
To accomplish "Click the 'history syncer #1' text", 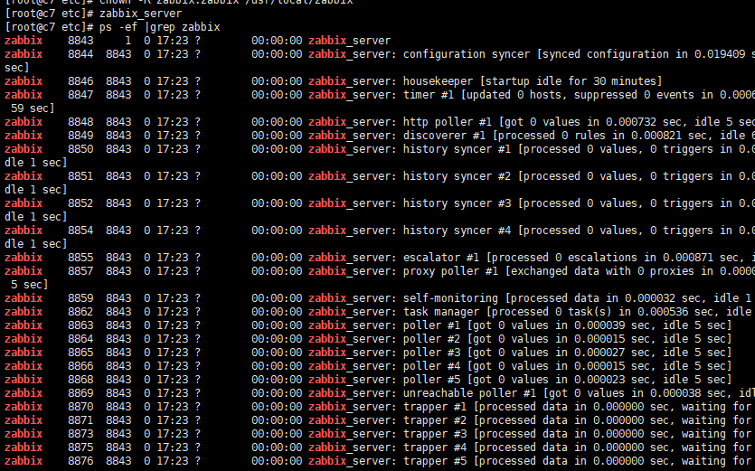I will (457, 149).
